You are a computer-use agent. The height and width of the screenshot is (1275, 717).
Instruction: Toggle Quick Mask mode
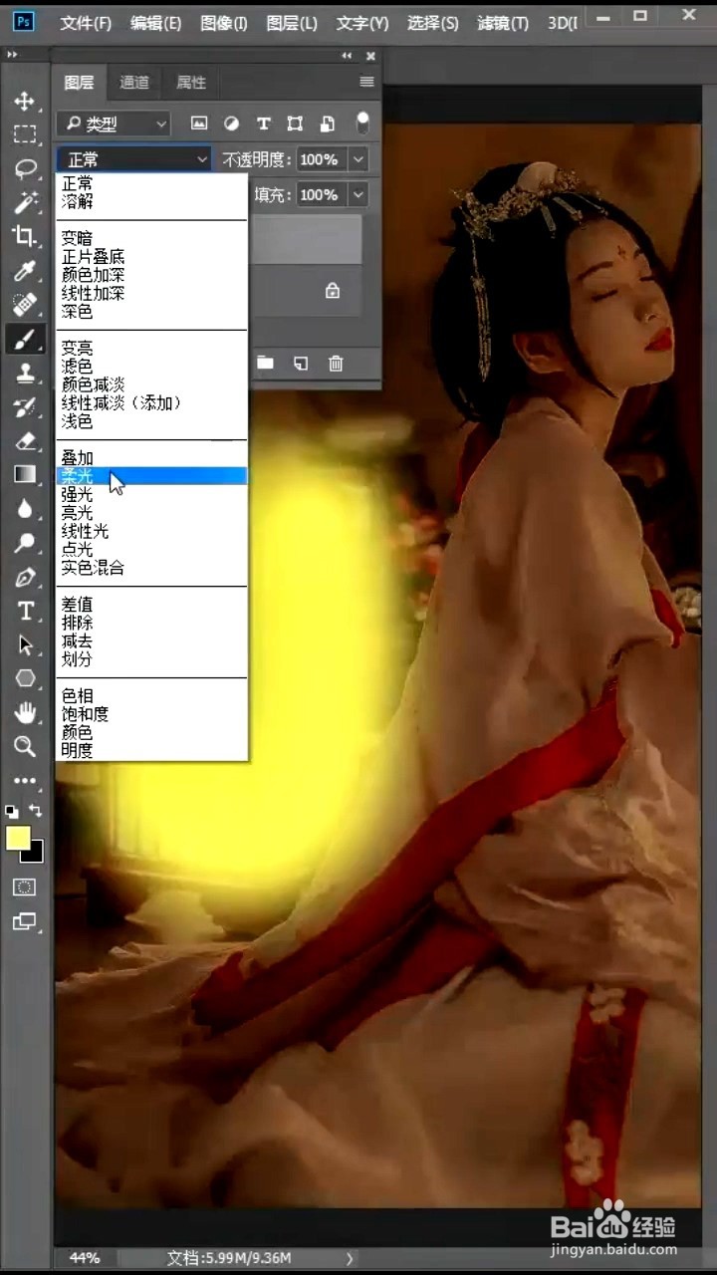pyautogui.click(x=25, y=887)
